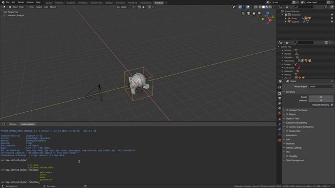Viewport: 335px width, 188px height.
Task: Adjust the Render samples field
Action: tap(321, 97)
